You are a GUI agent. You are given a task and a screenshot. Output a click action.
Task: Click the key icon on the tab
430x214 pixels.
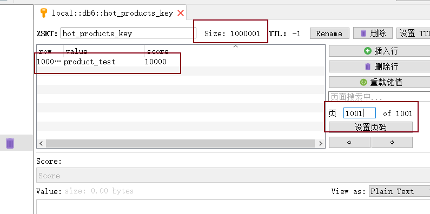click(44, 13)
